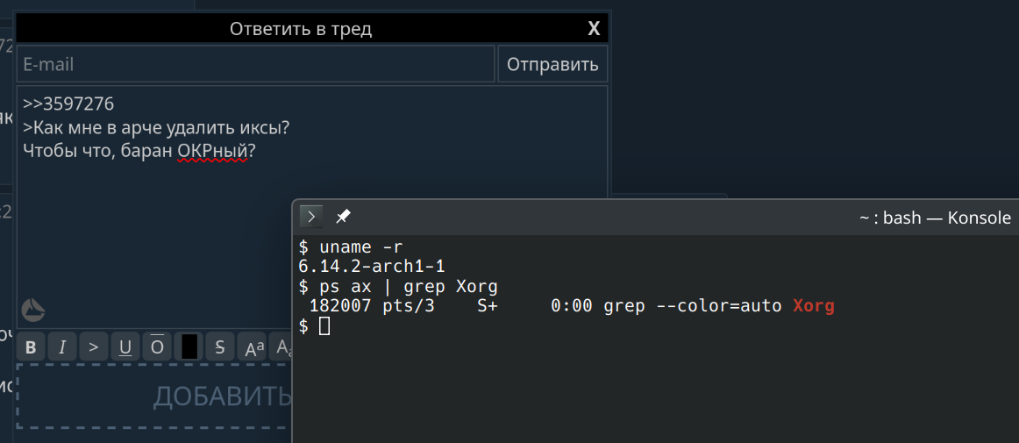Apply italic formatting with the I button
Image resolution: width=1019 pixels, height=443 pixels.
pos(62,347)
